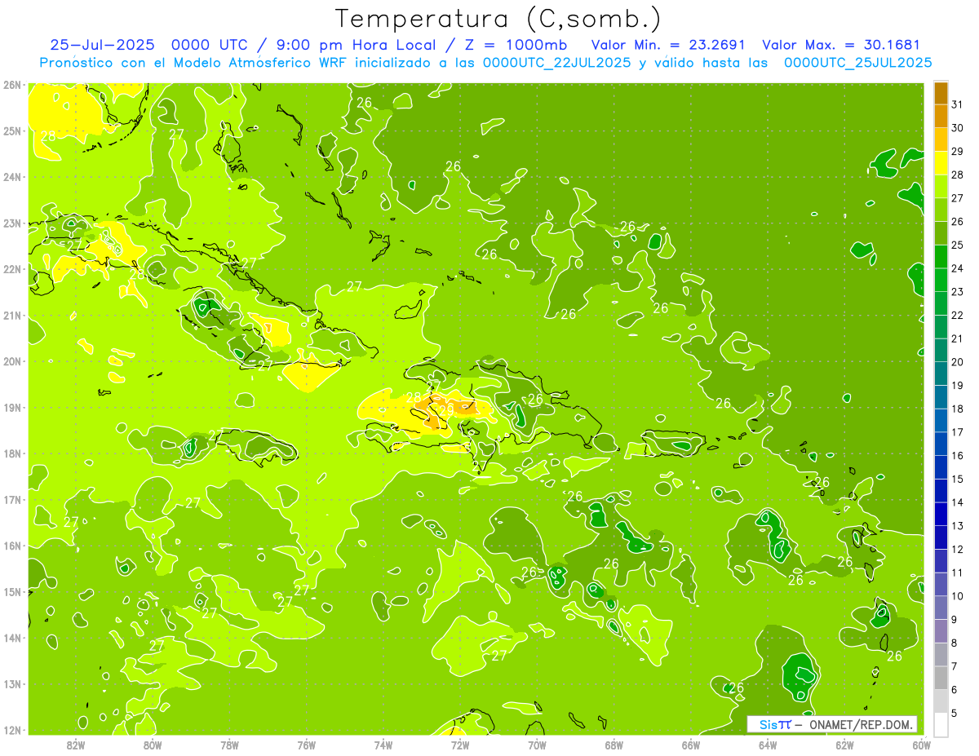Screen dimensions: 979x756
Task: Click legend value "18"
Action: (958, 409)
